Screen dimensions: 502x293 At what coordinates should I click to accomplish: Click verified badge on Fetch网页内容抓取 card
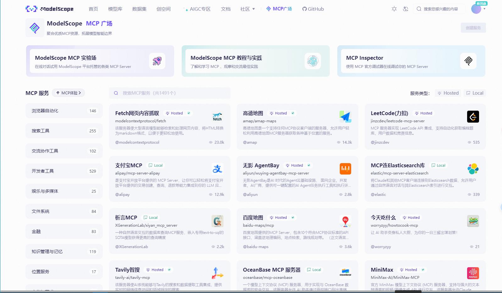coord(189,113)
